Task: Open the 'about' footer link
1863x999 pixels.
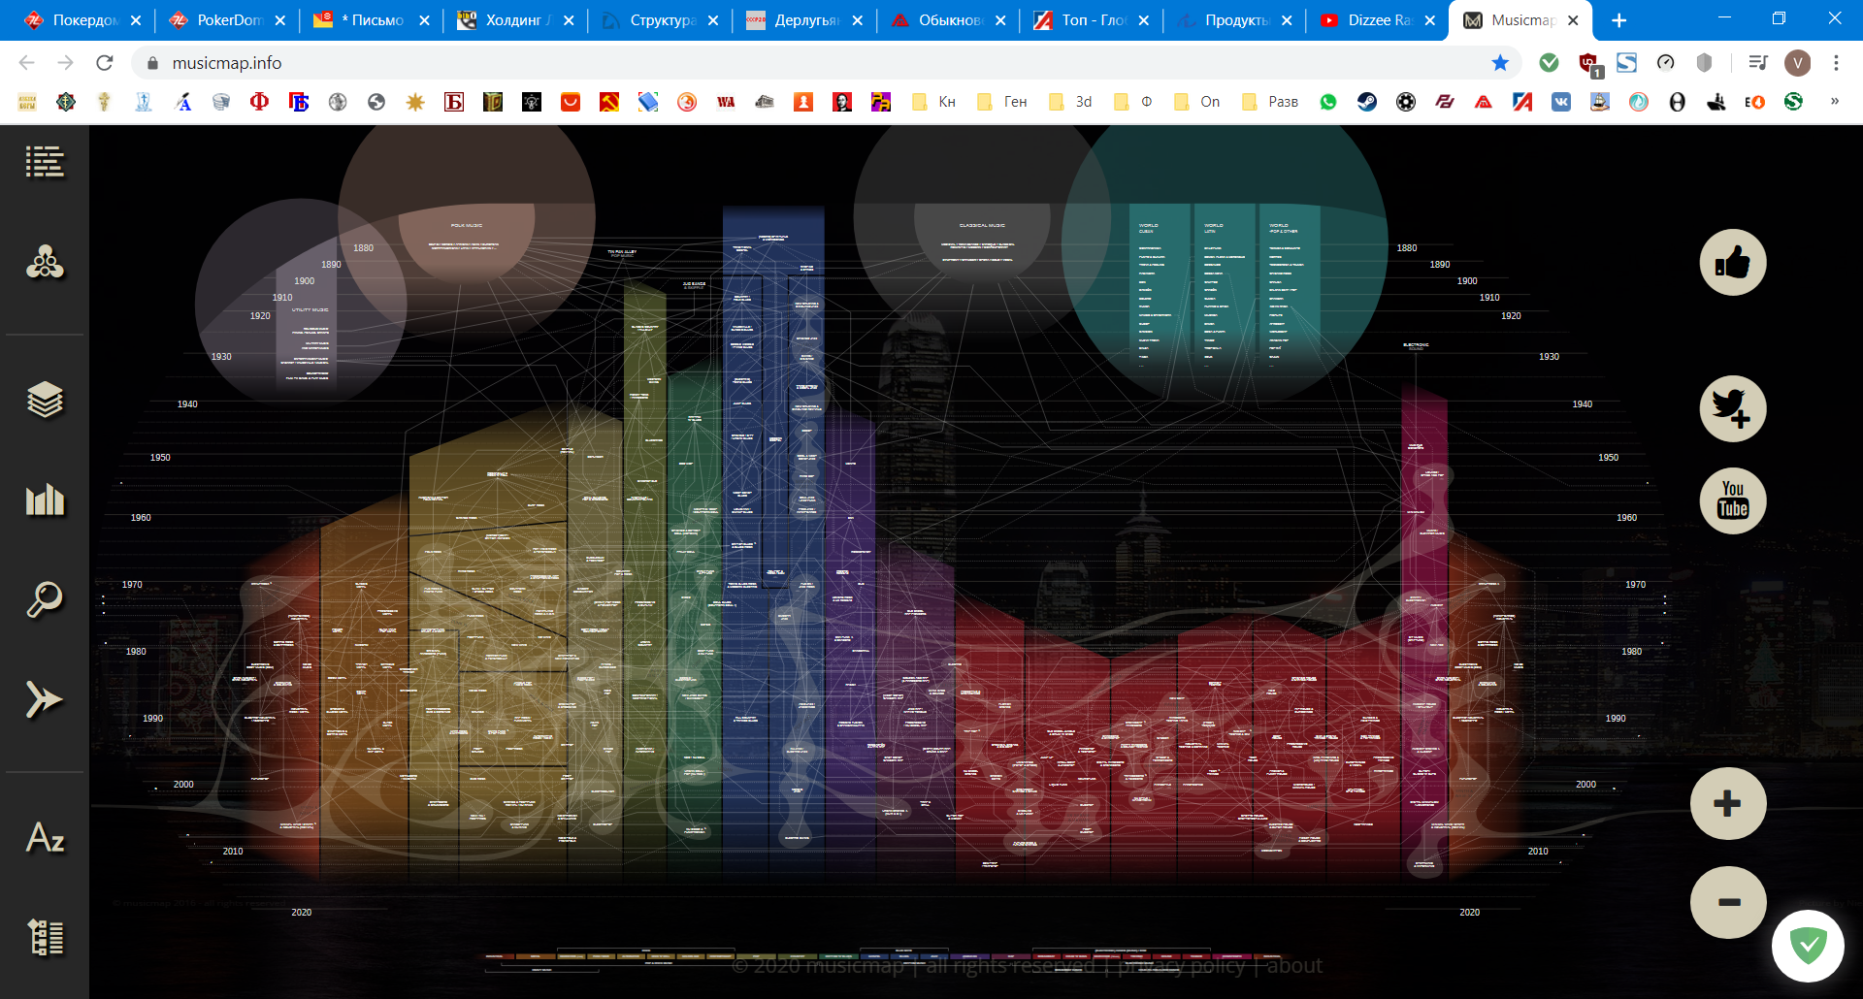Action: (1294, 966)
